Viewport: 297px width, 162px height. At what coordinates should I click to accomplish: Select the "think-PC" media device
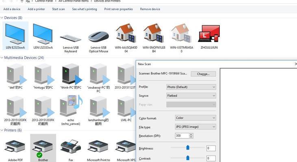click(71, 77)
